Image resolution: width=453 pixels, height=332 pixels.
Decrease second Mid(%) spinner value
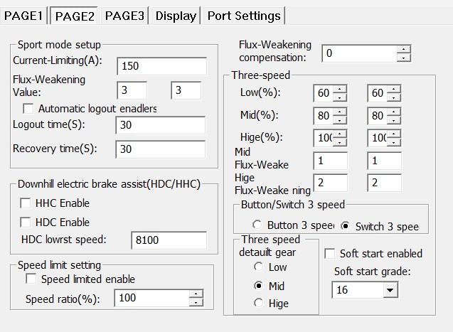(394, 119)
